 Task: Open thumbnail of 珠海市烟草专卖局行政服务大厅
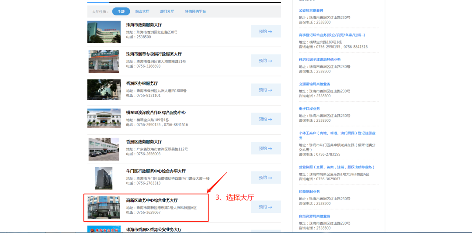click(104, 61)
